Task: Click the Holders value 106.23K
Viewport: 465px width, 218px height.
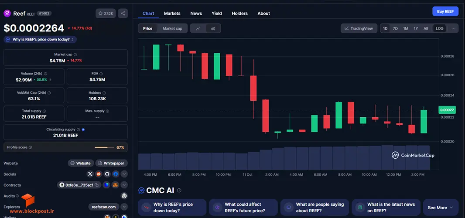Action: 97,99
